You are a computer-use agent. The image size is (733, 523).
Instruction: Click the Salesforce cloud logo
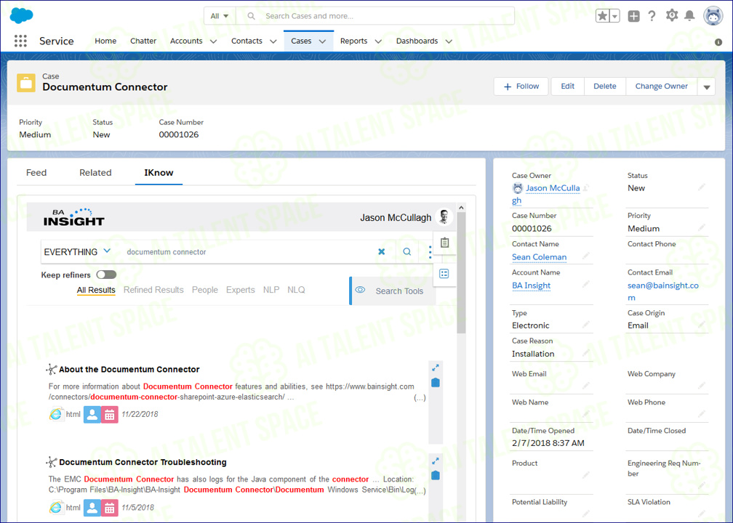[22, 15]
